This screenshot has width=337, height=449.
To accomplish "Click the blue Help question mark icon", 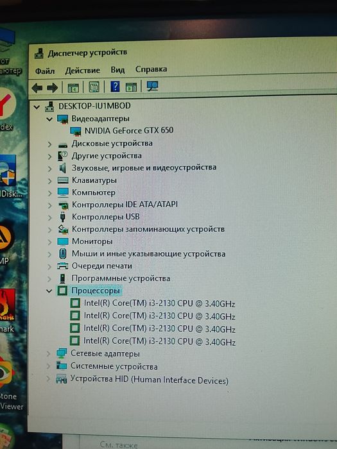I will click(115, 86).
